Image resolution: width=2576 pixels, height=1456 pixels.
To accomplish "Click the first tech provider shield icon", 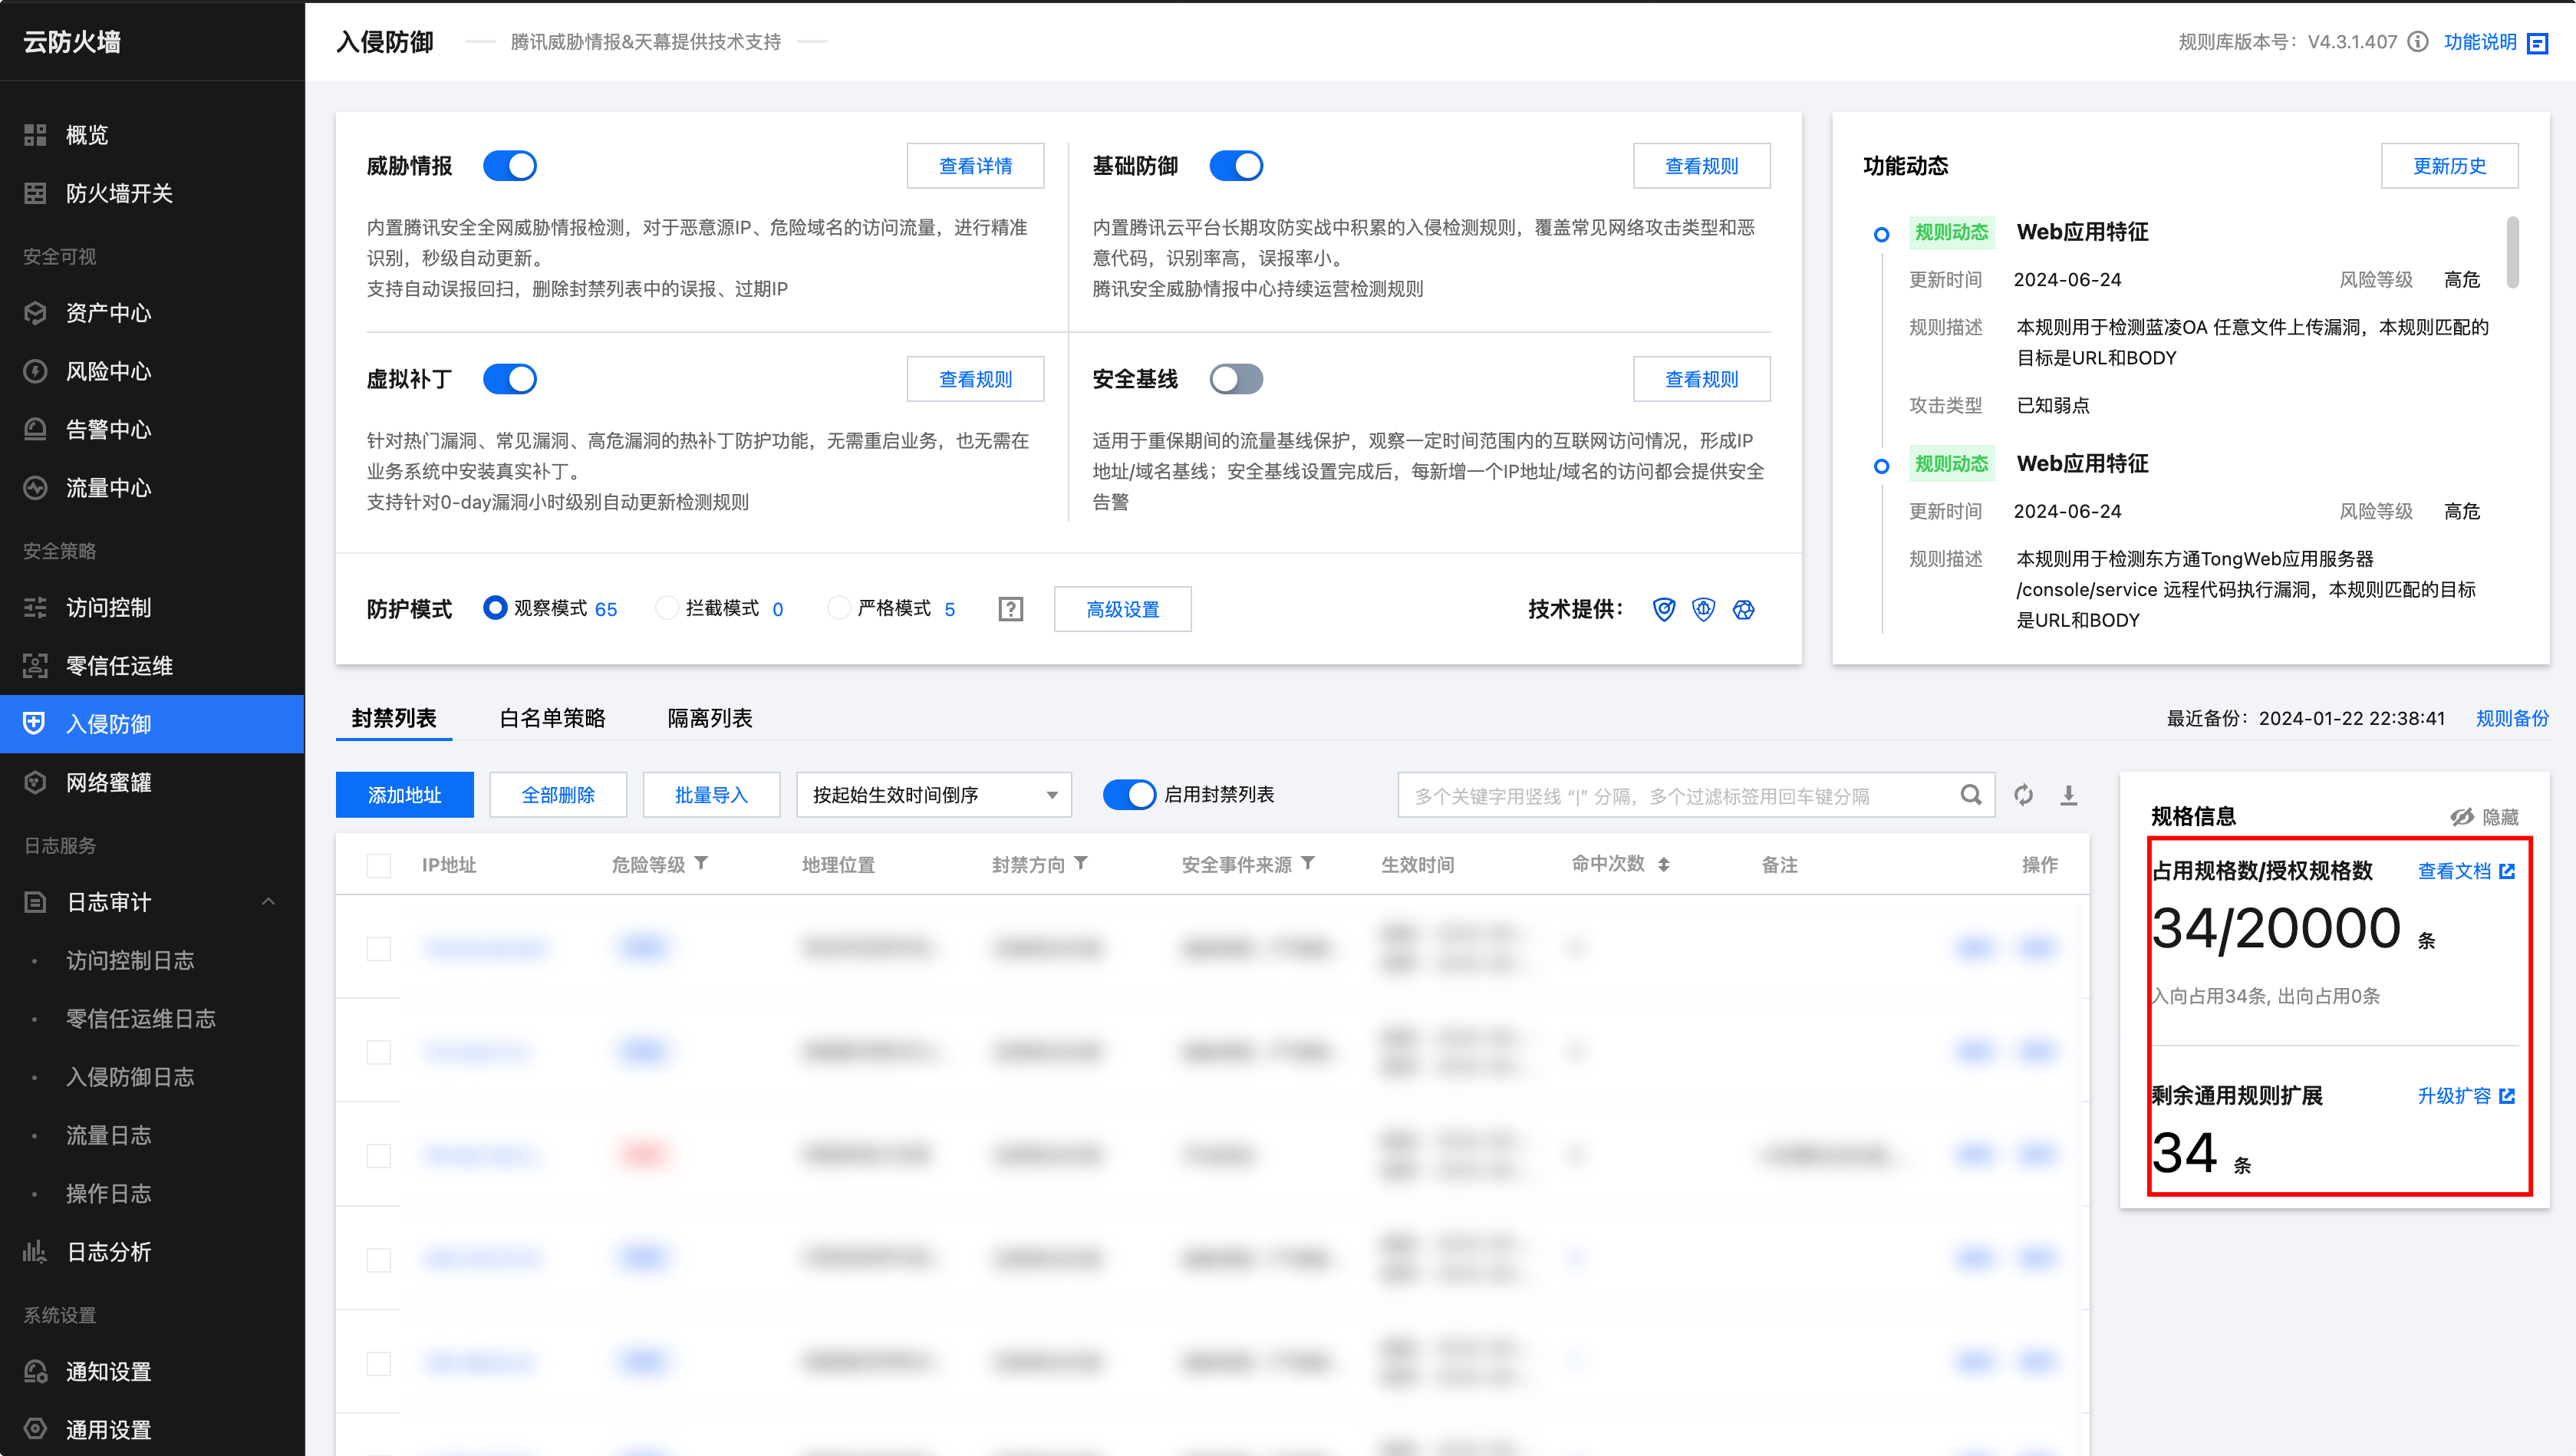I will 1664,609.
